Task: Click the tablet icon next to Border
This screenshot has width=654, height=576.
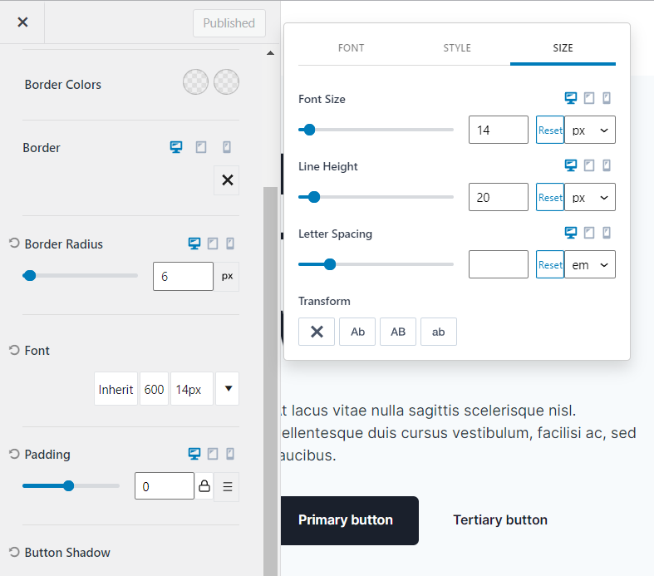Action: click(201, 147)
